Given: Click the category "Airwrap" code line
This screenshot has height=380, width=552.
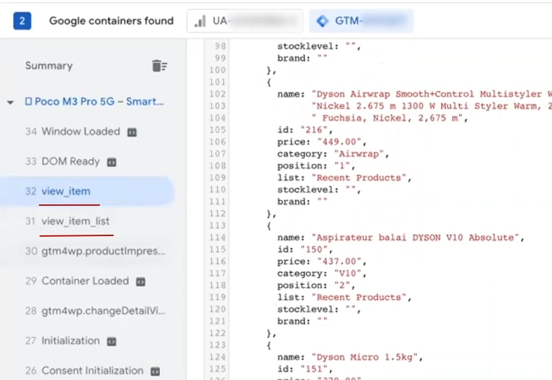Looking at the screenshot, I should (333, 154).
